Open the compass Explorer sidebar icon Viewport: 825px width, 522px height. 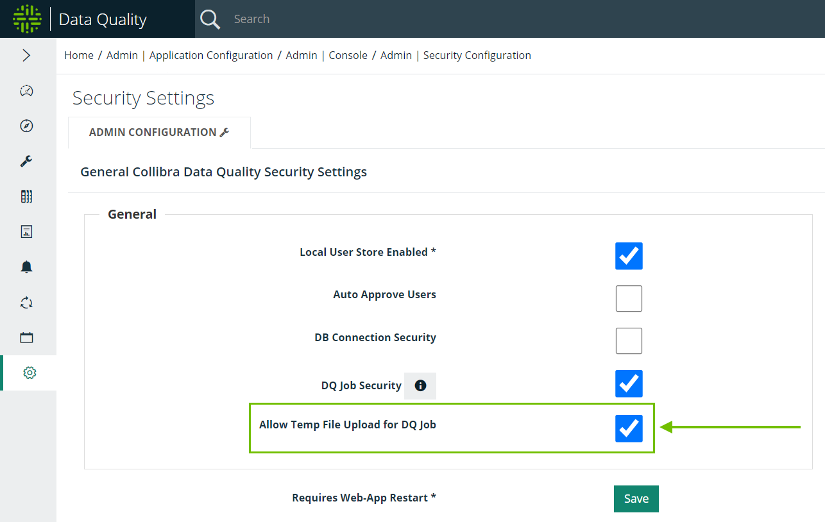(26, 126)
